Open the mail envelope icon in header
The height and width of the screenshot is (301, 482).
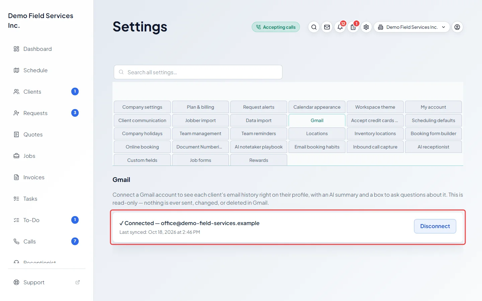[x=327, y=27]
